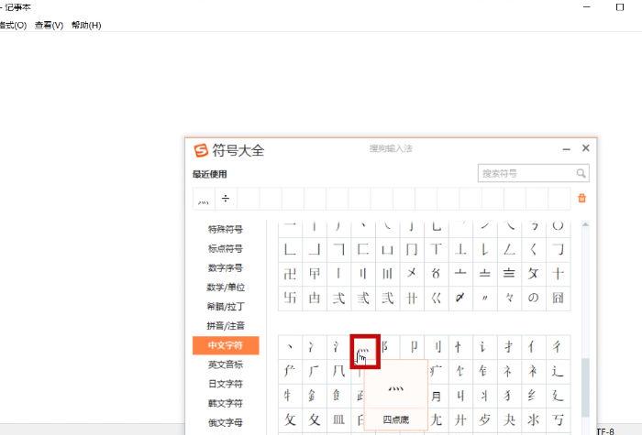The height and width of the screenshot is (435, 642).
Task: Open the selected 中文字符 category
Action: coord(226,345)
